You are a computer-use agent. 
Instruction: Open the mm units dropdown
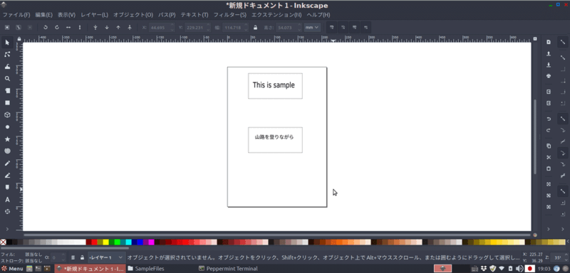(312, 27)
